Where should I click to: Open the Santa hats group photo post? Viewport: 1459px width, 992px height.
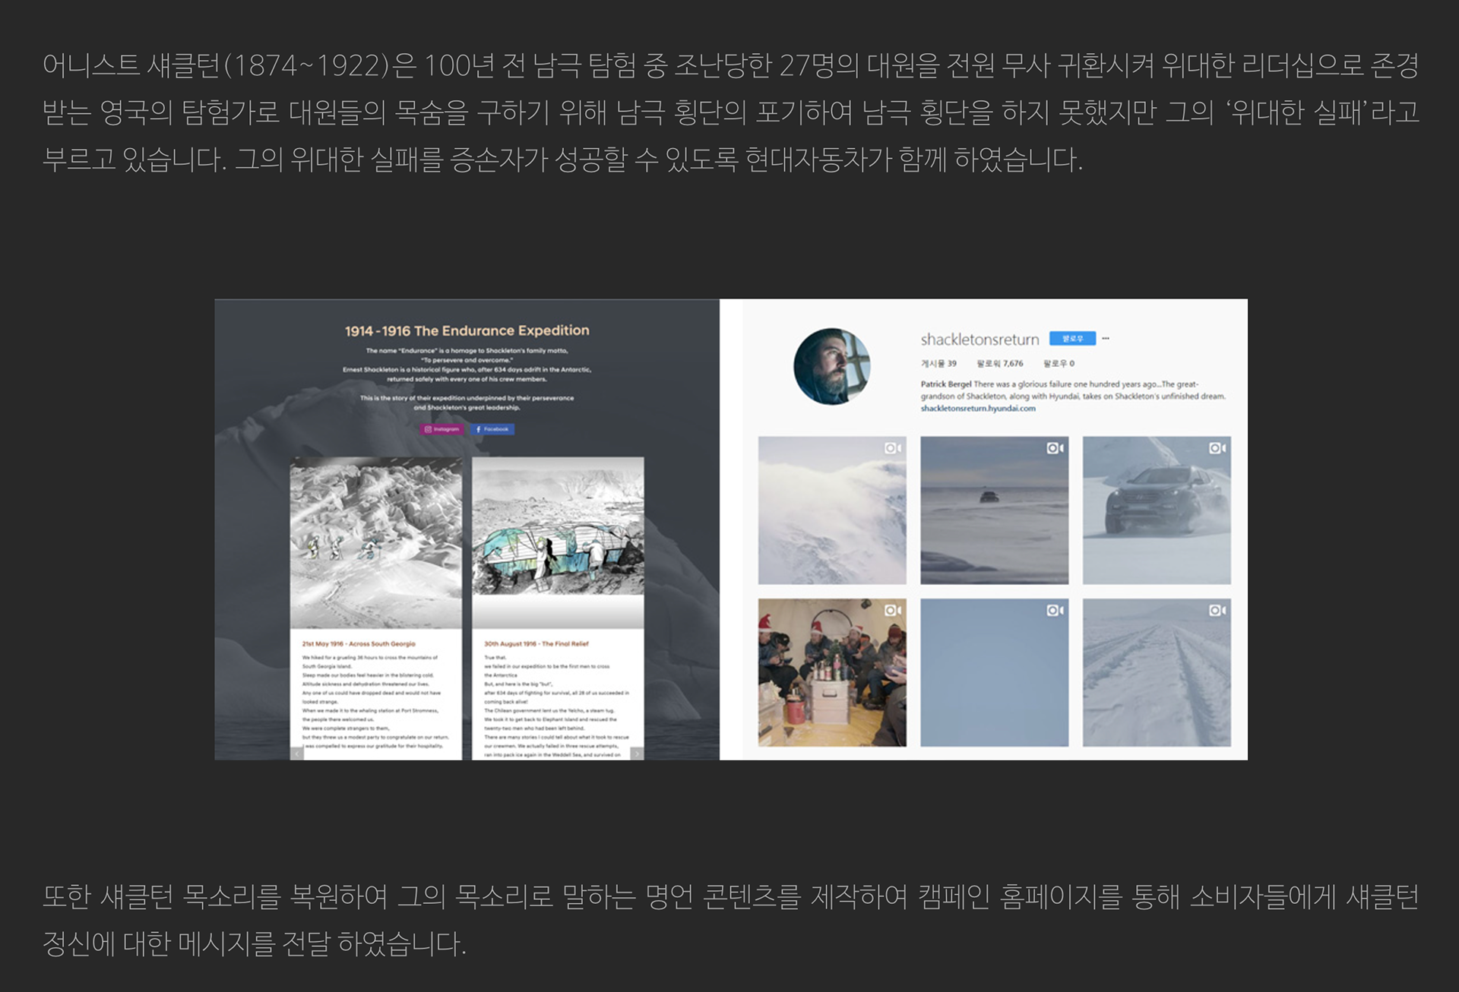(x=831, y=672)
